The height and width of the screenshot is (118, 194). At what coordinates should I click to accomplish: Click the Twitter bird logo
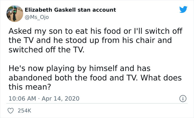pos(183,10)
